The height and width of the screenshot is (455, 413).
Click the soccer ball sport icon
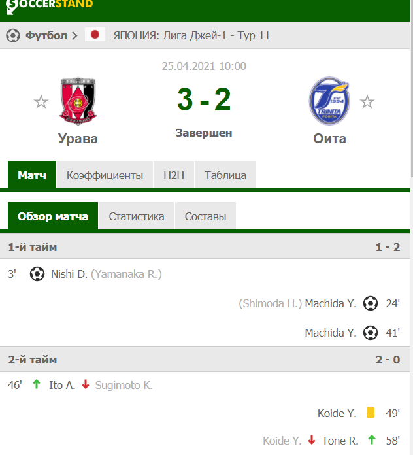[x=13, y=35]
